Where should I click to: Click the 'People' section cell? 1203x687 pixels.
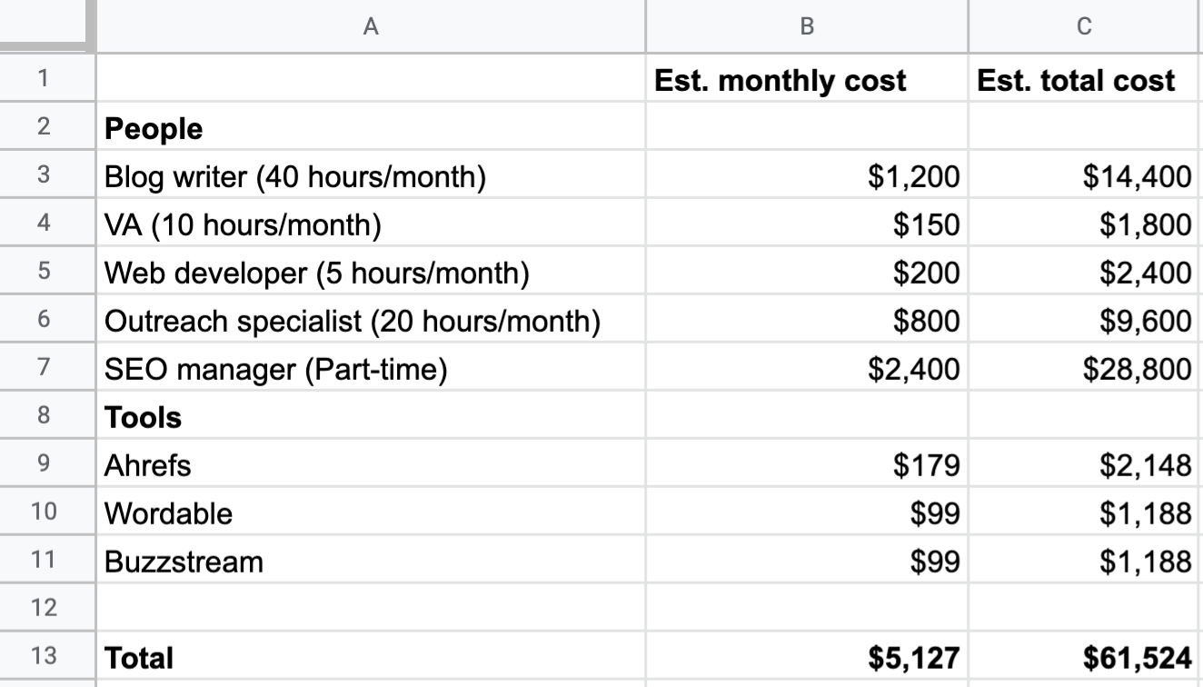tap(370, 128)
